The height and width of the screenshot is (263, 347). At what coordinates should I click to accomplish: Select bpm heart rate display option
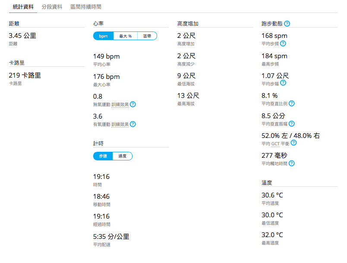click(103, 36)
